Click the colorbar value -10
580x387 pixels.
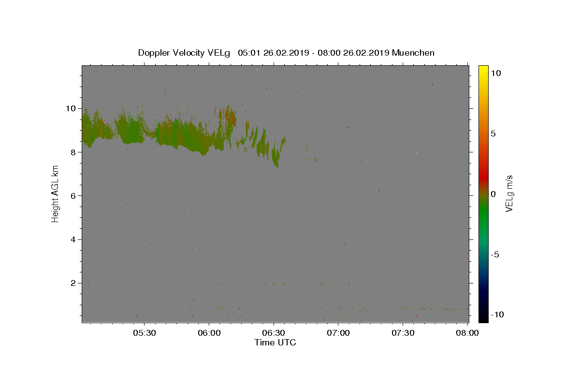click(497, 315)
